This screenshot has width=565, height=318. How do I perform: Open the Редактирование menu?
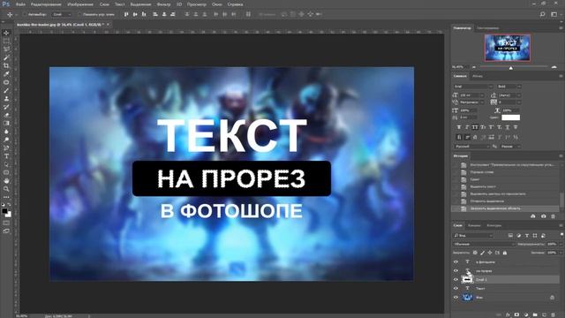pos(46,4)
